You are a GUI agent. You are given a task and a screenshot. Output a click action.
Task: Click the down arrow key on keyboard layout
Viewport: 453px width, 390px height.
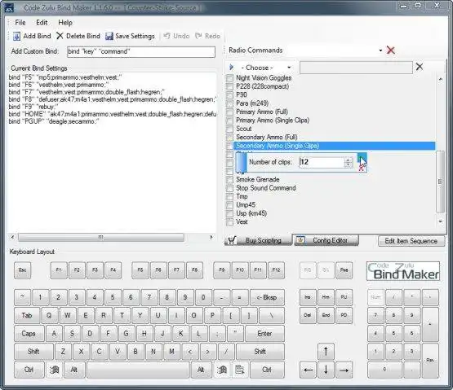[326, 370]
